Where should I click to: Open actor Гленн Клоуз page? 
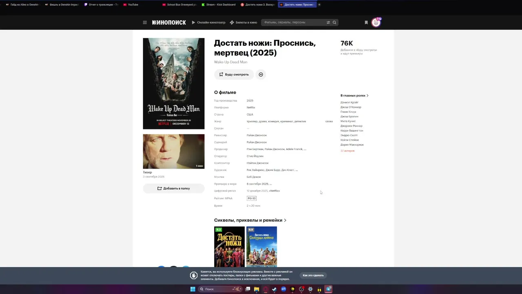coord(348,112)
